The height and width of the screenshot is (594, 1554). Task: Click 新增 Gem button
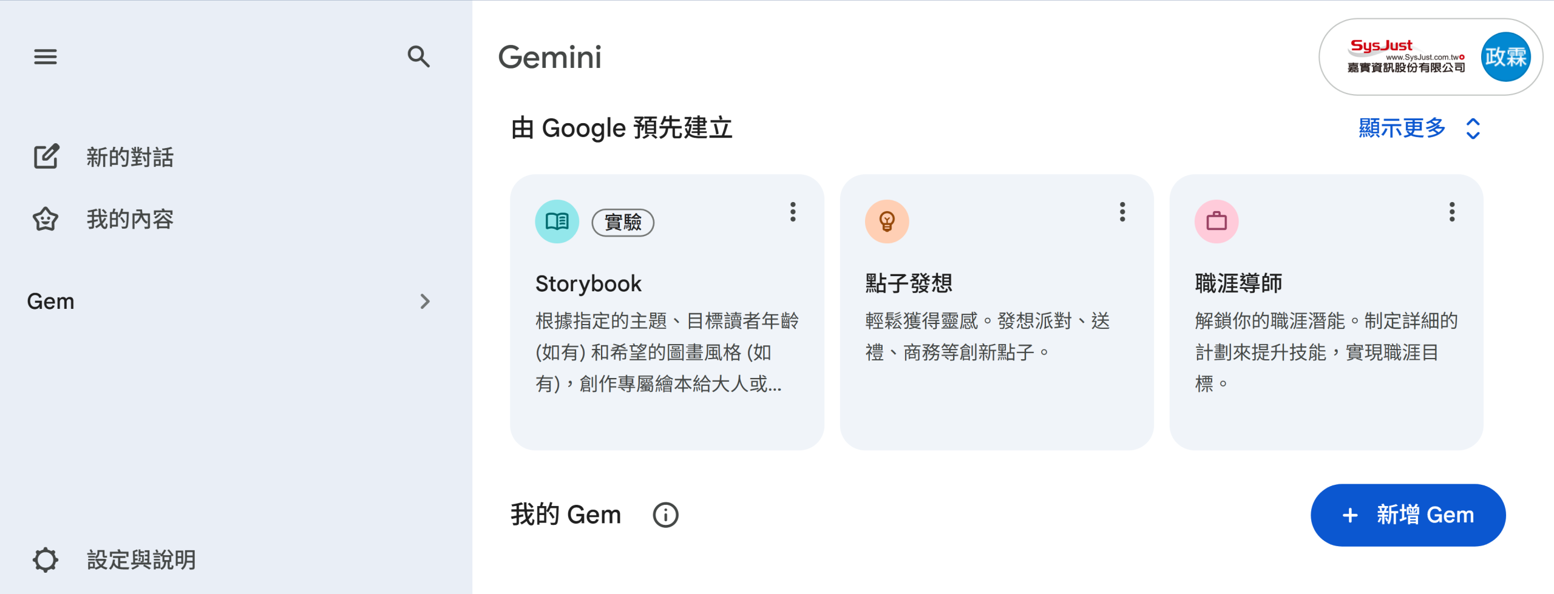pyautogui.click(x=1408, y=515)
